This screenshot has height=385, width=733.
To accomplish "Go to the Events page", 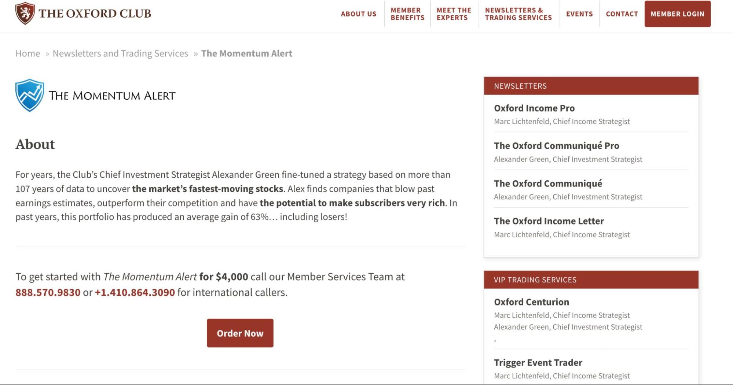I will (x=579, y=14).
